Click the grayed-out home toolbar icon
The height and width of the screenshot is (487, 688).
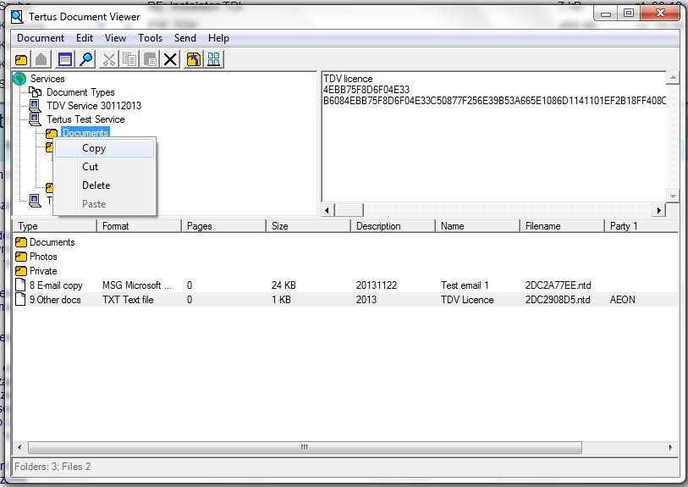click(41, 59)
